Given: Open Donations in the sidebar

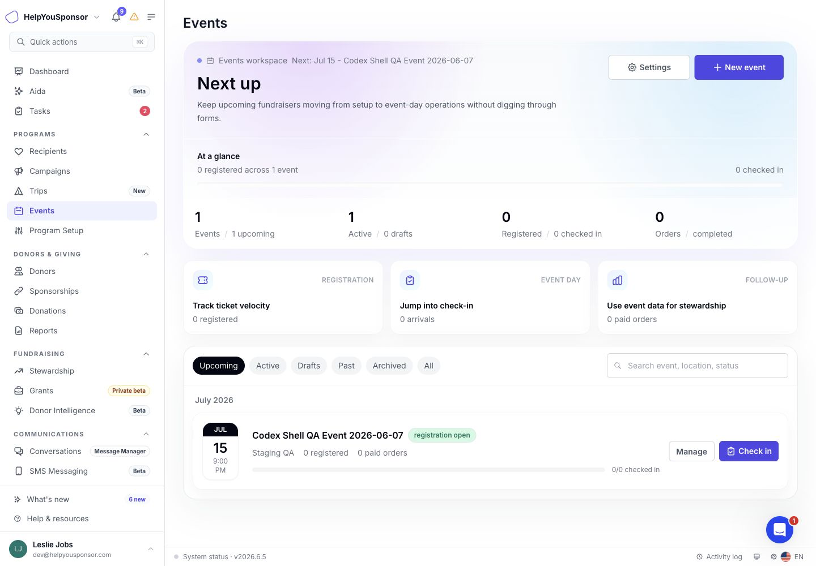Looking at the screenshot, I should pyautogui.click(x=82, y=311).
